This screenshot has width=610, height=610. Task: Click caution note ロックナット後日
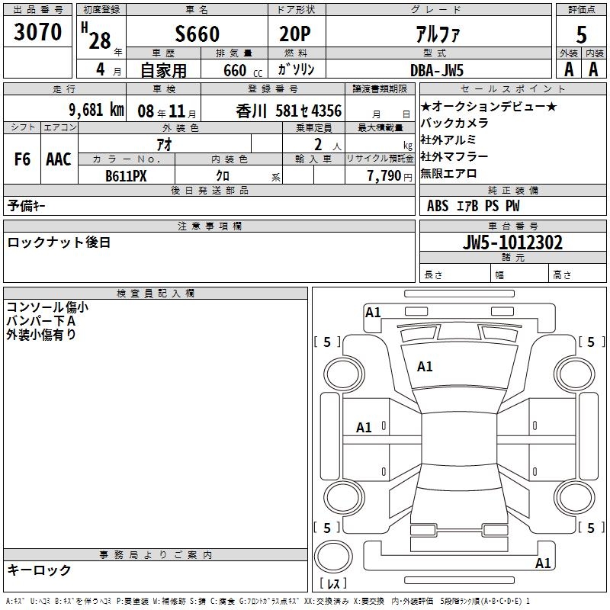pyautogui.click(x=59, y=242)
